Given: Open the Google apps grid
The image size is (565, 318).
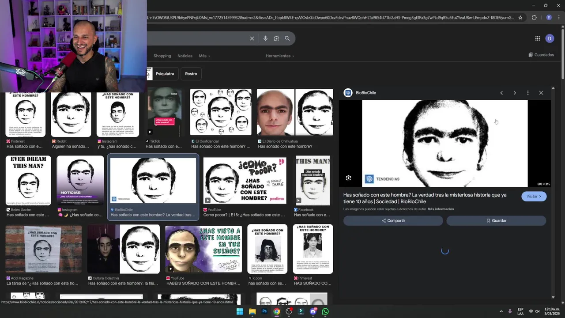Looking at the screenshot, I should point(538,38).
